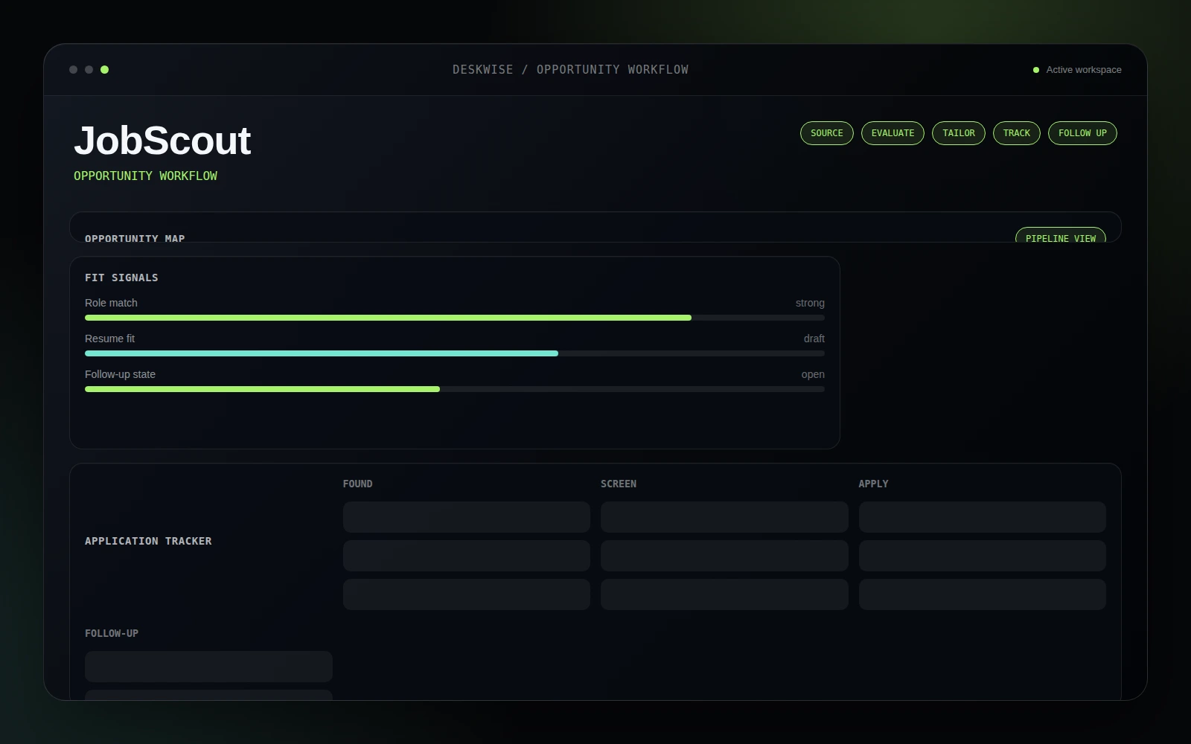Select the first card under FOLLOW-UP
This screenshot has height=744, width=1191.
pyautogui.click(x=208, y=667)
